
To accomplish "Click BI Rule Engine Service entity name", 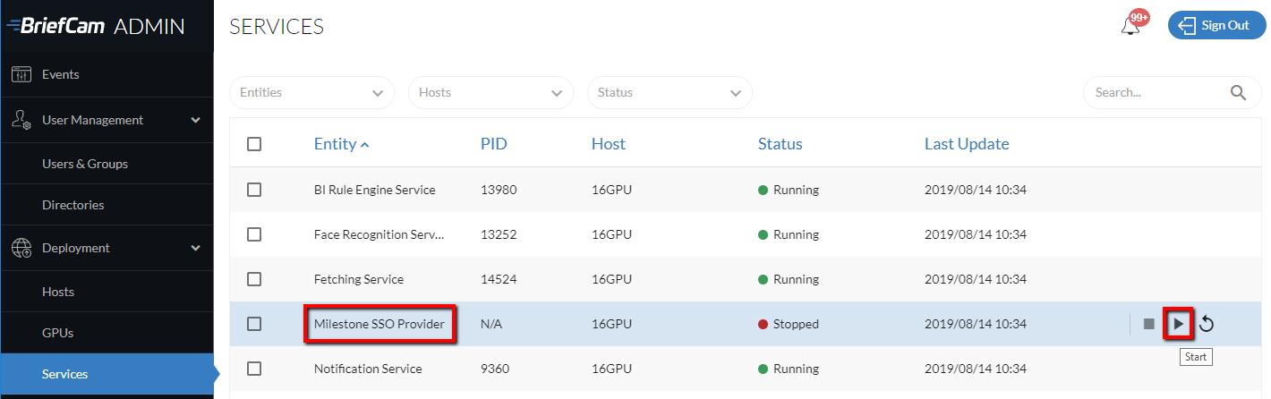I will (x=375, y=190).
